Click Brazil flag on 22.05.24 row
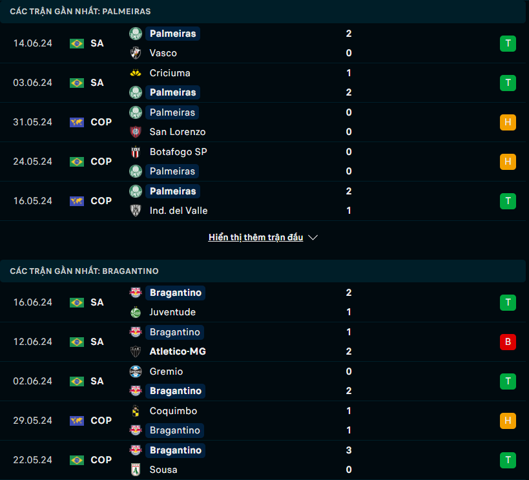The width and height of the screenshot is (529, 480). click(77, 460)
